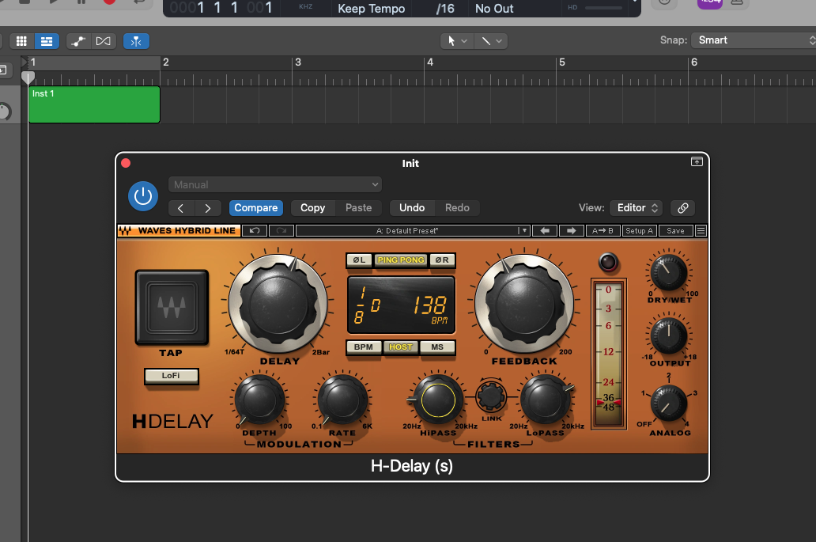The height and width of the screenshot is (542, 816).
Task: Open the Waves hamburger menu icon
Action: [x=701, y=231]
